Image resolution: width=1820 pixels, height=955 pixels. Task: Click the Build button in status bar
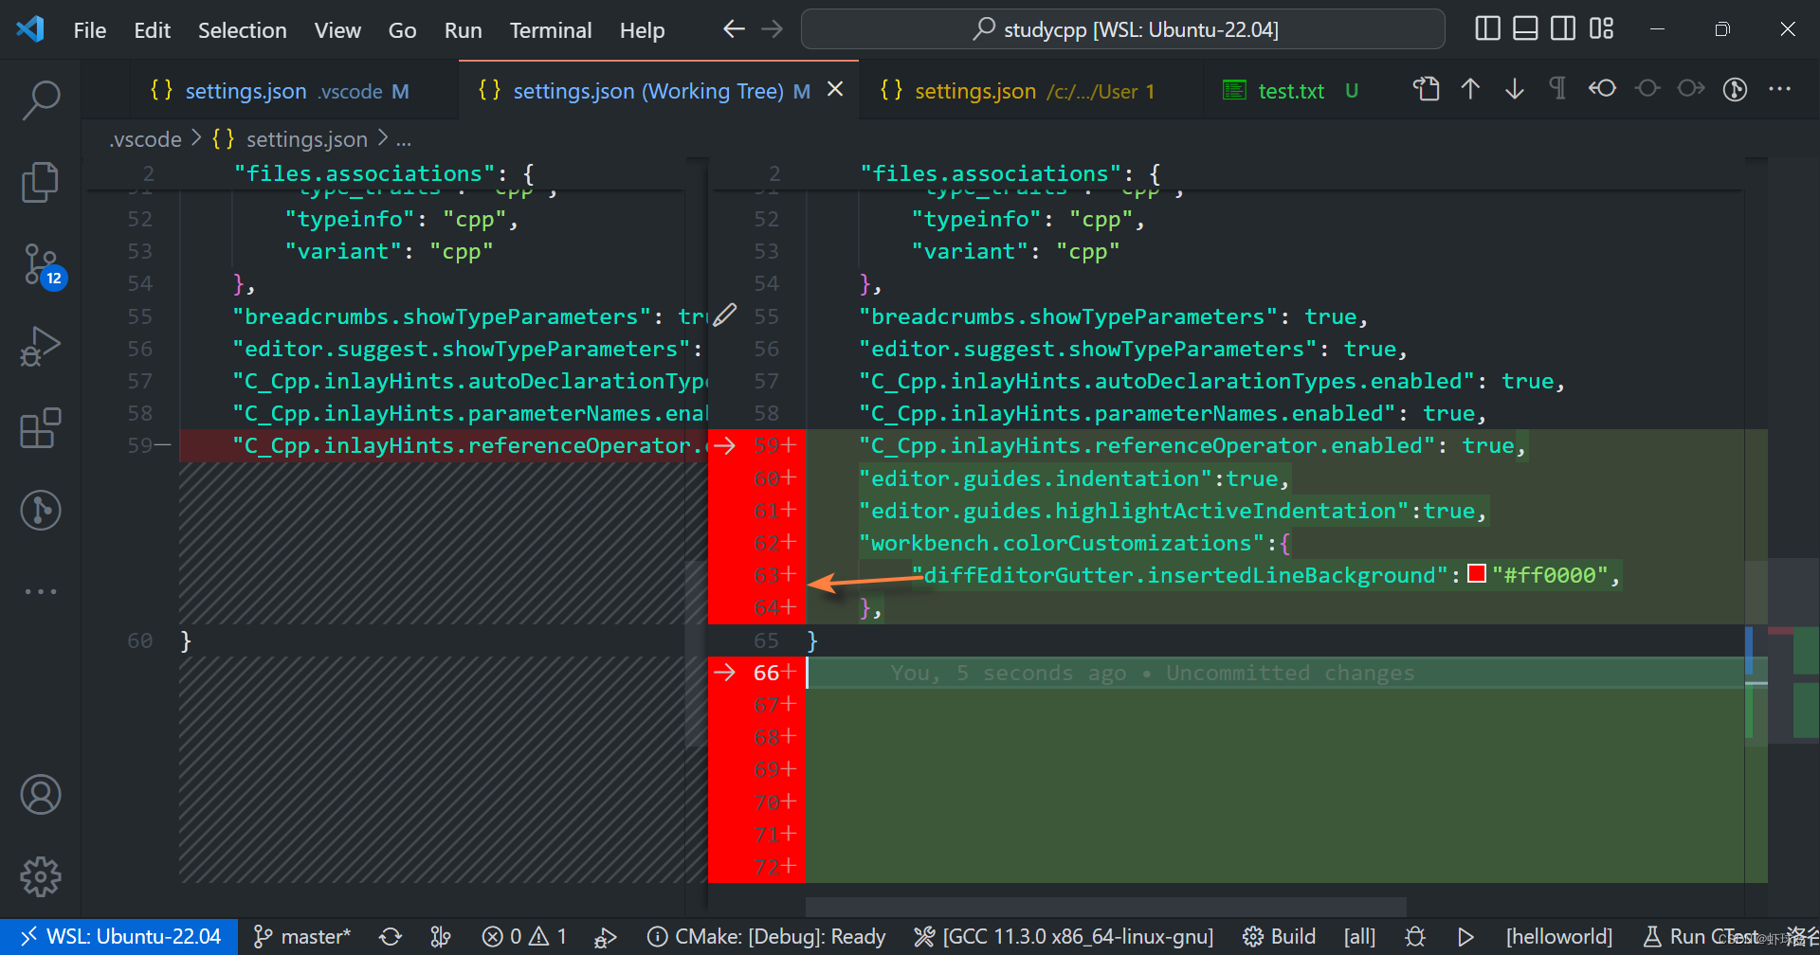pos(1279,937)
